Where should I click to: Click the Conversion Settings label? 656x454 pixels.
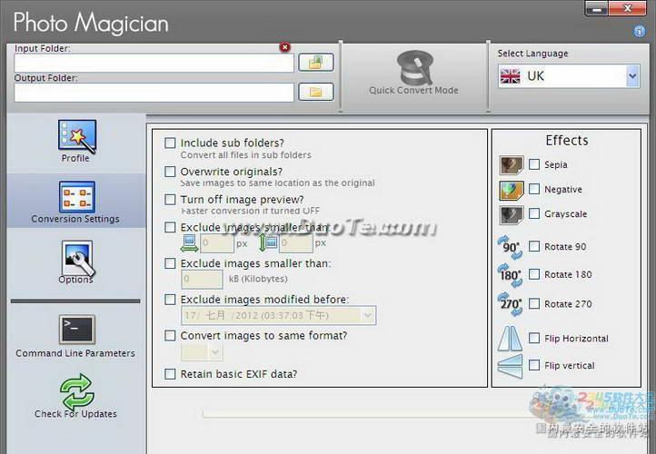pos(75,219)
